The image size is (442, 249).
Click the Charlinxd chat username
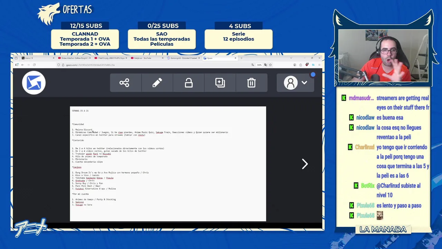click(x=365, y=147)
